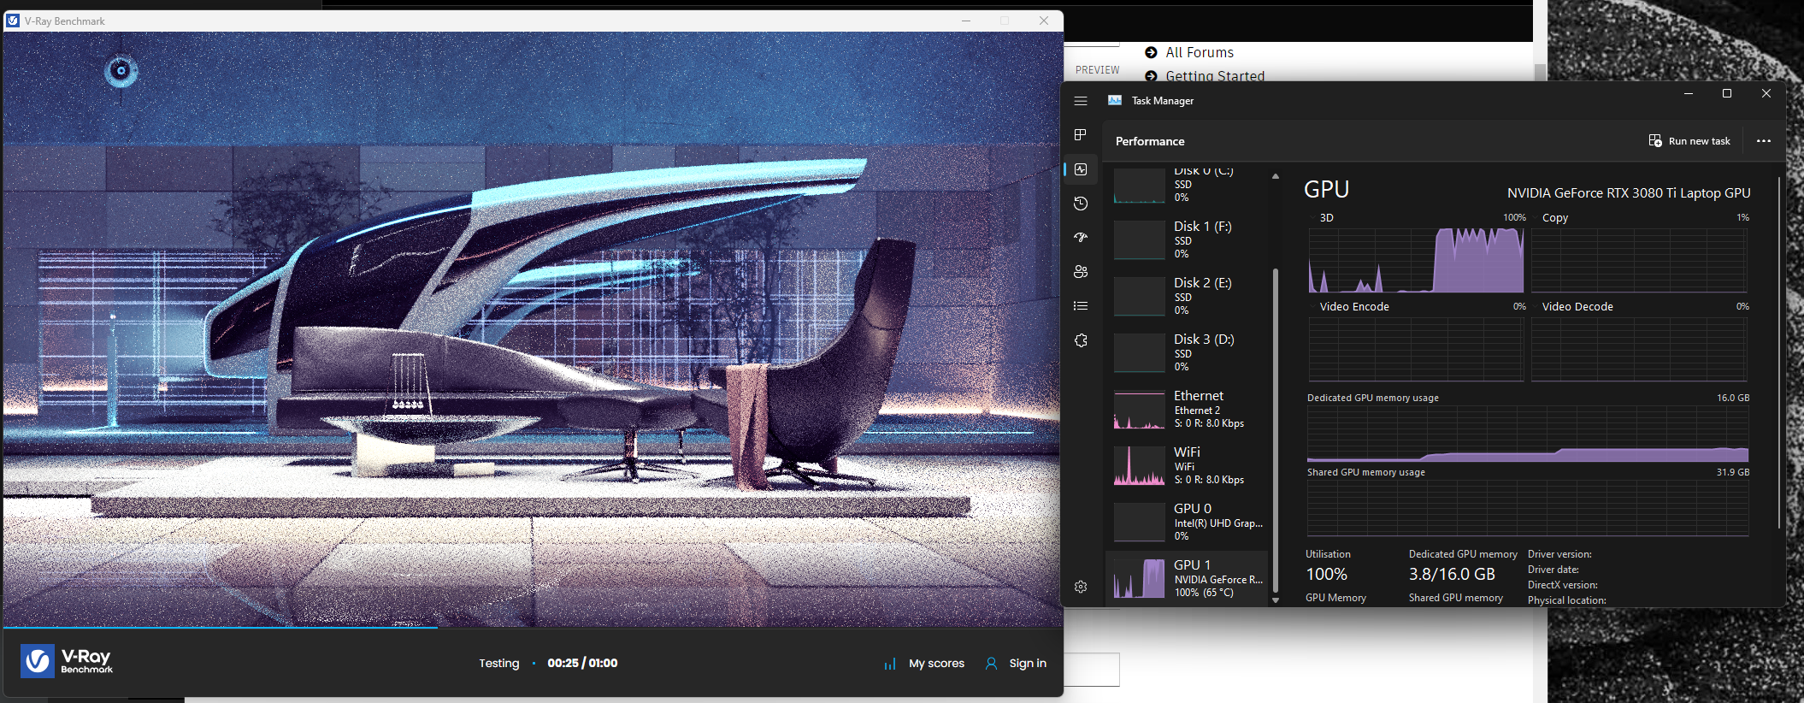
Task: Click scroll-down arrow of performance list
Action: coord(1276,600)
